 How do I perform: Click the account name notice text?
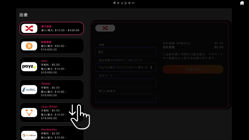click(193, 56)
